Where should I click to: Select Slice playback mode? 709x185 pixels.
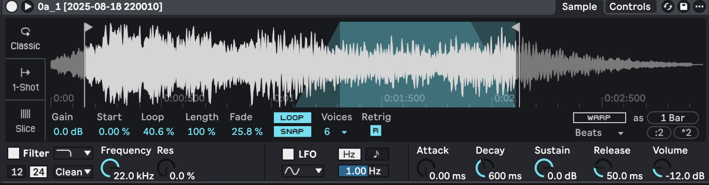point(26,121)
